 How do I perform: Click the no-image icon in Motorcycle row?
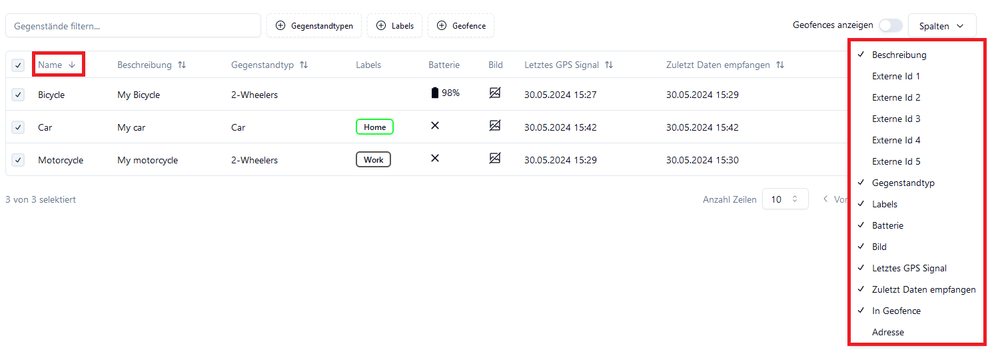494,158
